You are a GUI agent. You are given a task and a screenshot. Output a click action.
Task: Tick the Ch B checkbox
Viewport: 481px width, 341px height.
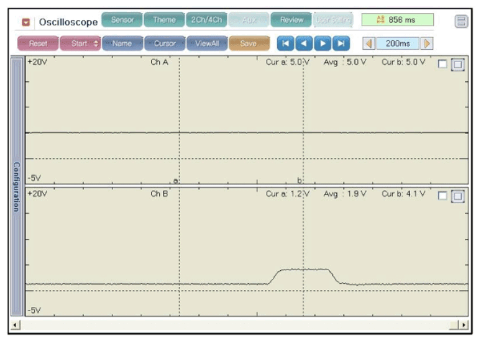tap(442, 196)
